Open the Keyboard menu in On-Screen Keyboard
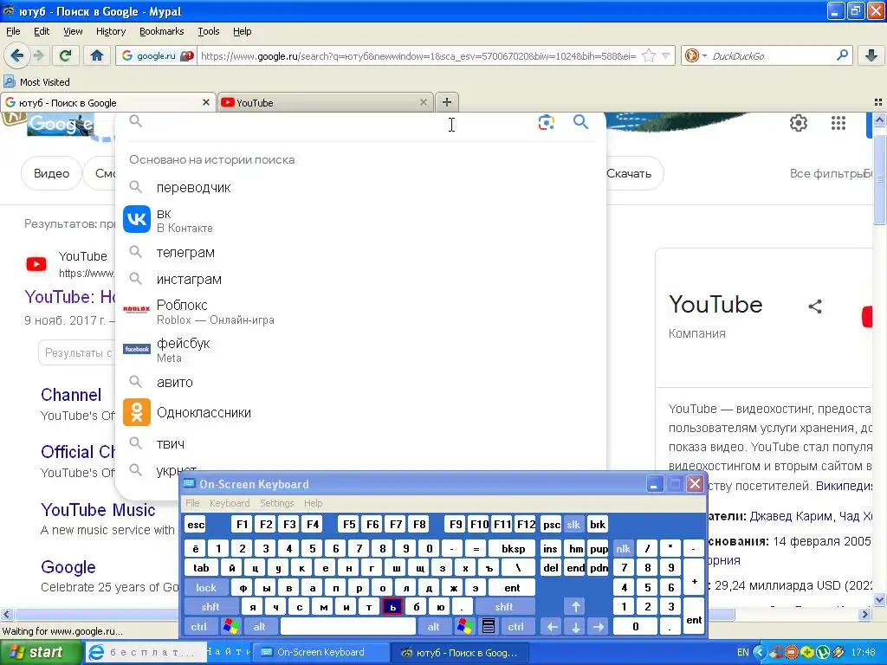 tap(229, 503)
